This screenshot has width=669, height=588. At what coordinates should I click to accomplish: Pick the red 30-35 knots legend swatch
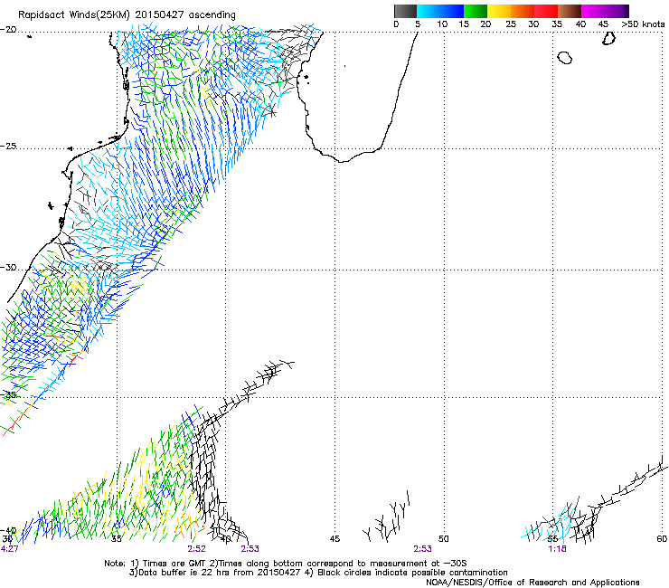[546, 11]
